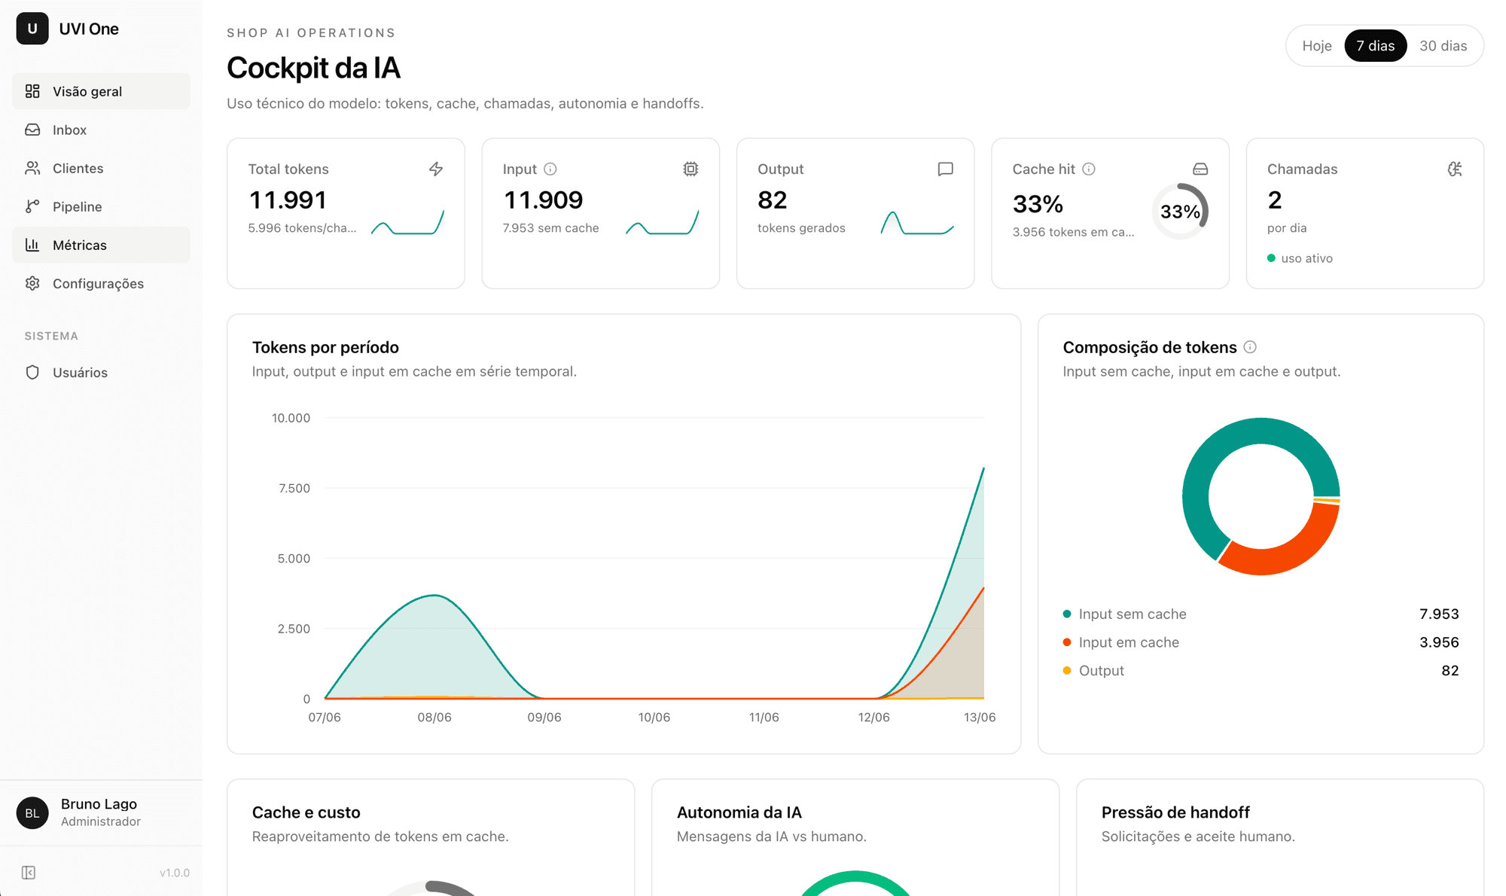The image size is (1506, 896).
Task: Click the 33% cache hit progress ring
Action: 1180,212
